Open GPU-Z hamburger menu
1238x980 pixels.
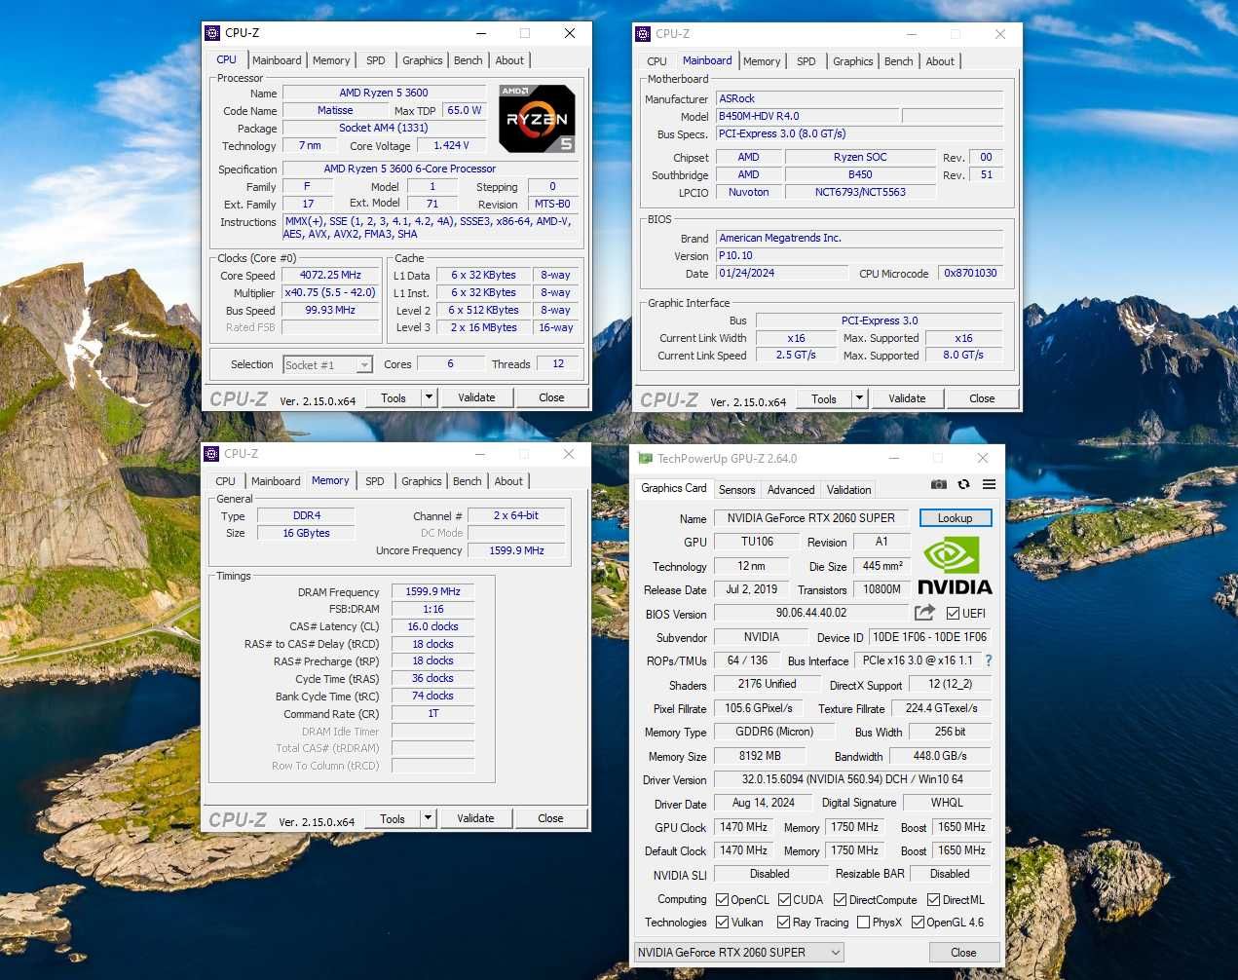989,484
